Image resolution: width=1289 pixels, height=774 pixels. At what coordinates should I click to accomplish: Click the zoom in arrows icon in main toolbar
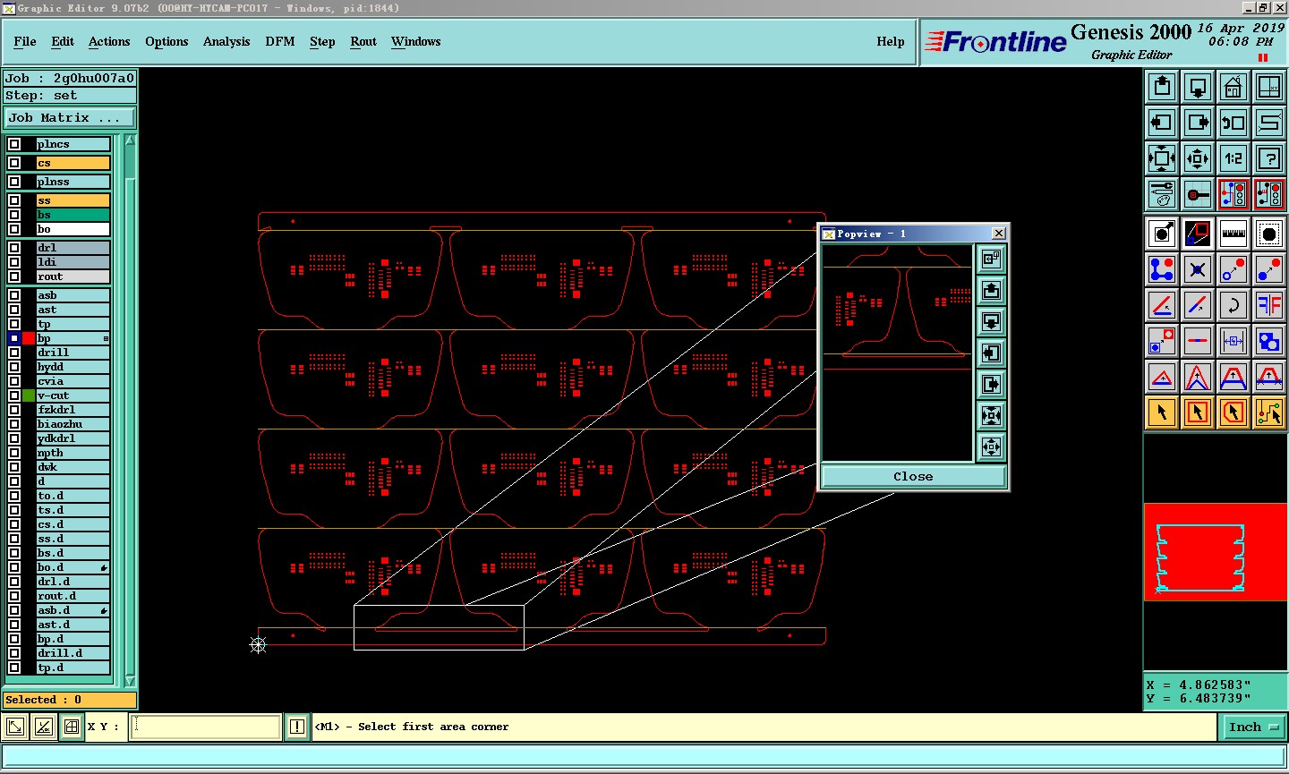tap(1198, 158)
